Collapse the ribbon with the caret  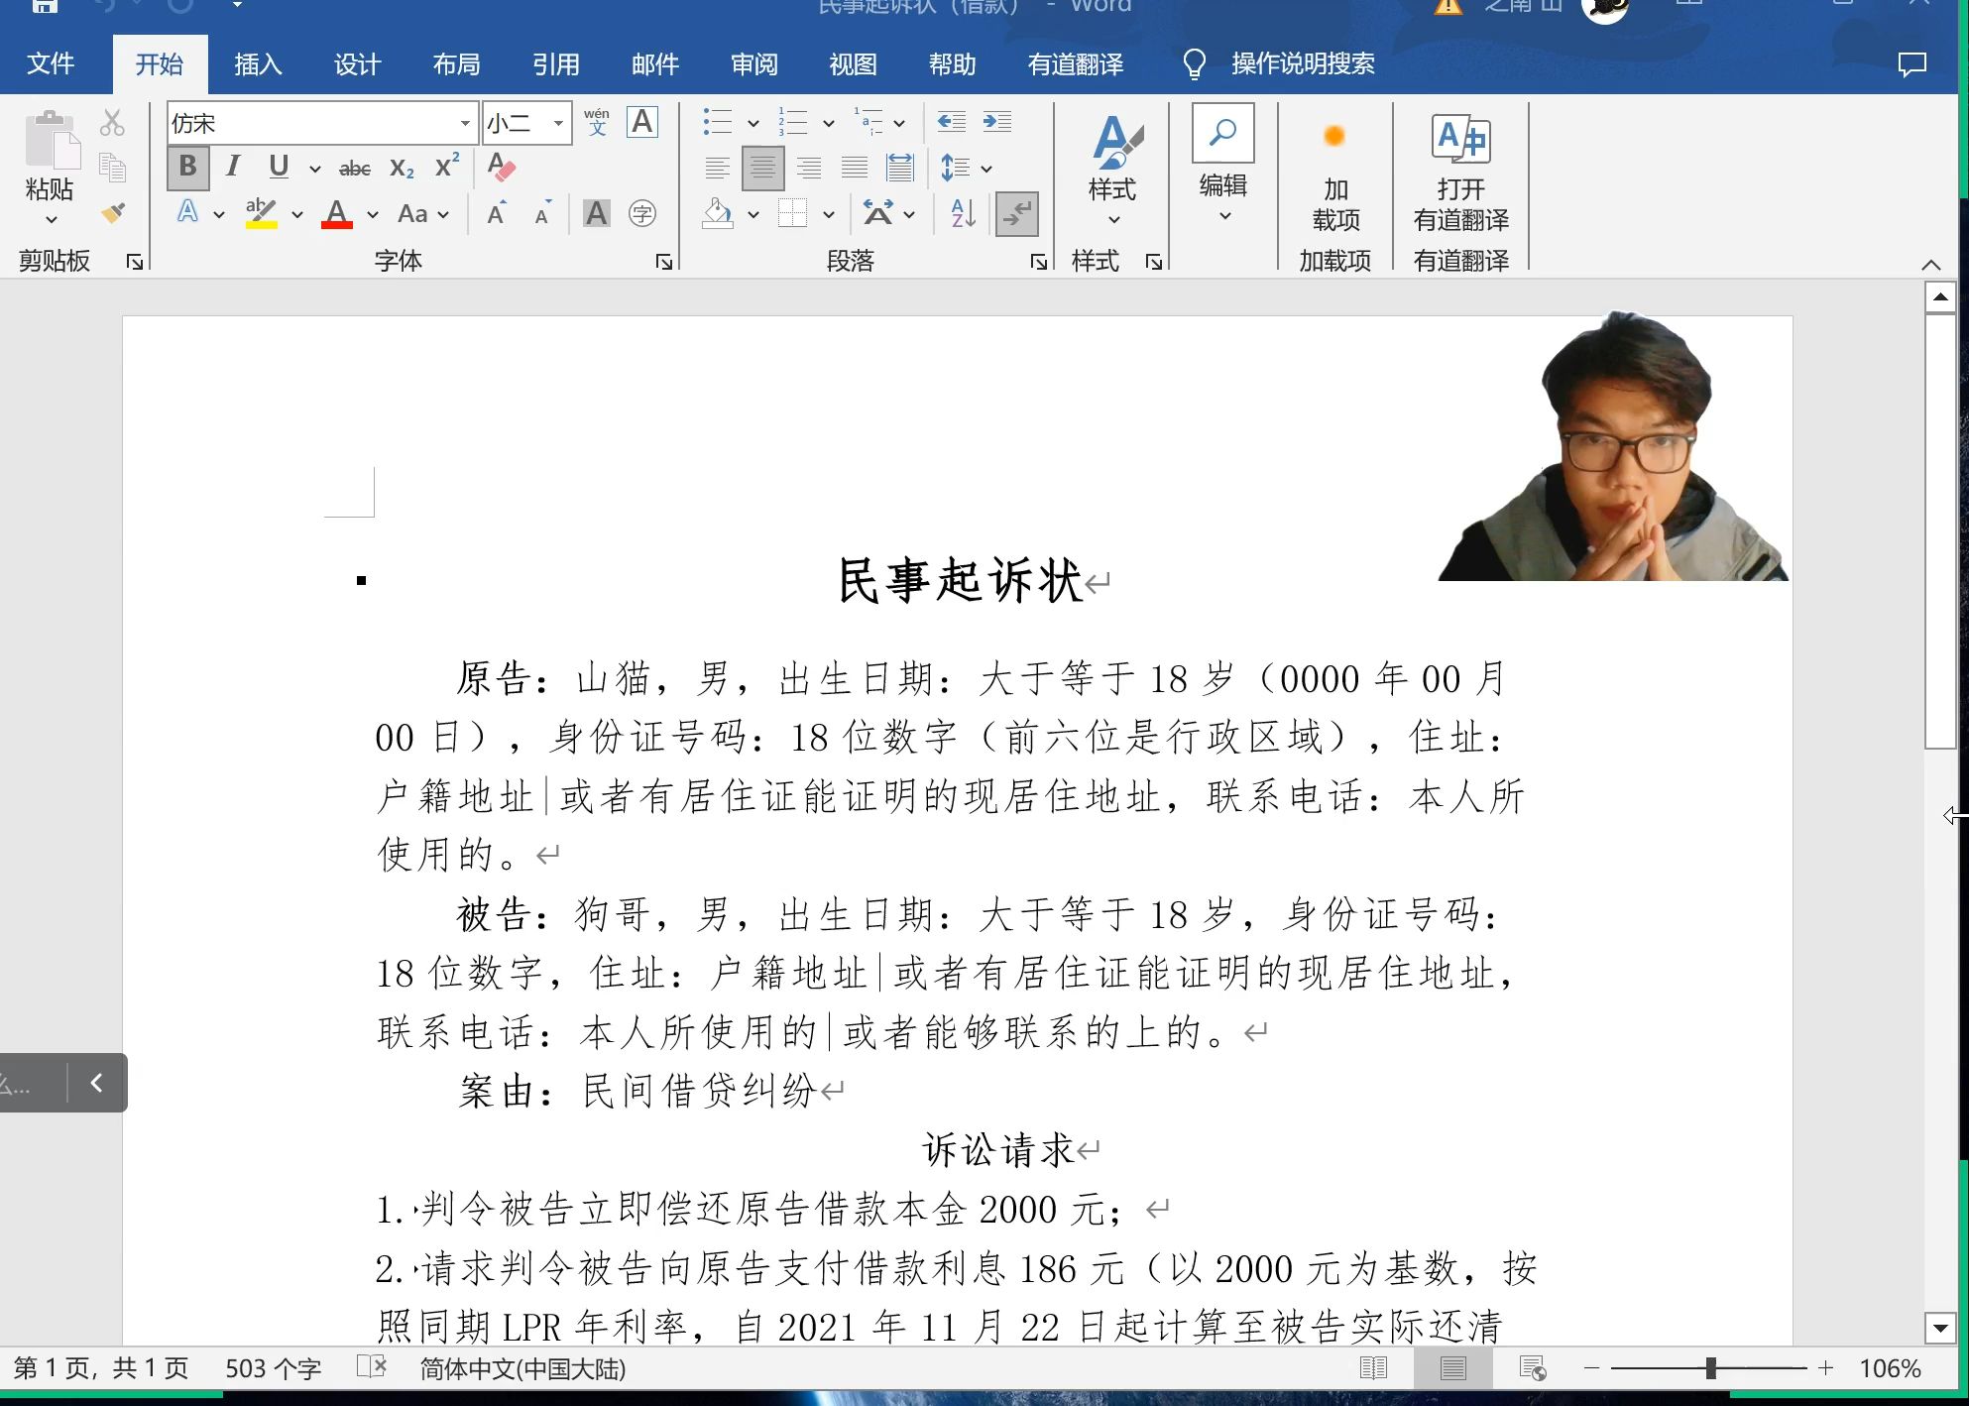[1930, 265]
